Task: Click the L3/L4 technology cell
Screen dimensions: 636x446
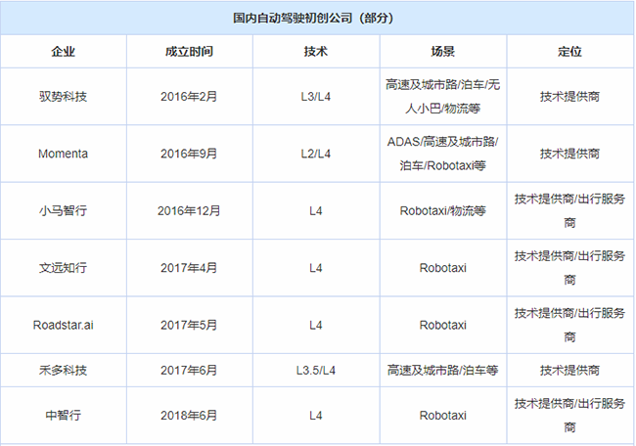Action: 316,97
